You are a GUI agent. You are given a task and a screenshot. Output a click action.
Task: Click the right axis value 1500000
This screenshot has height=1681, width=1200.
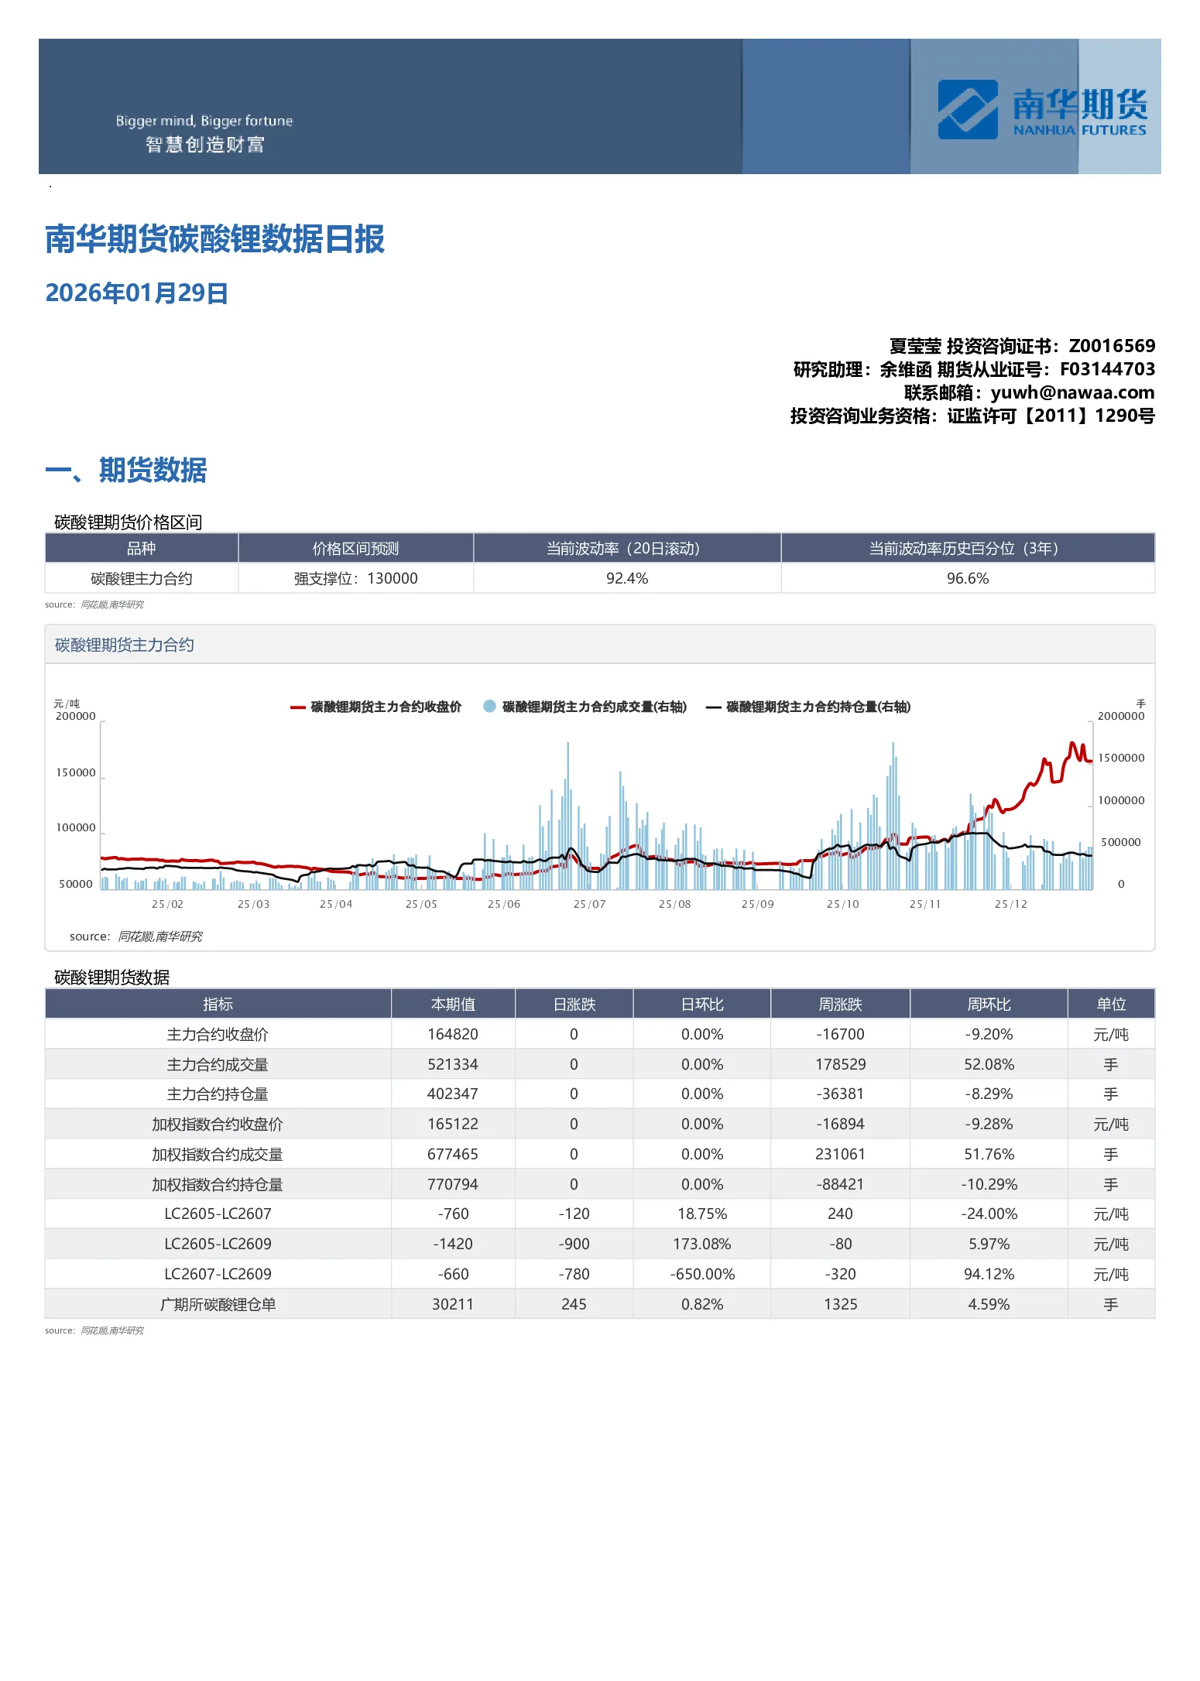tap(1121, 758)
